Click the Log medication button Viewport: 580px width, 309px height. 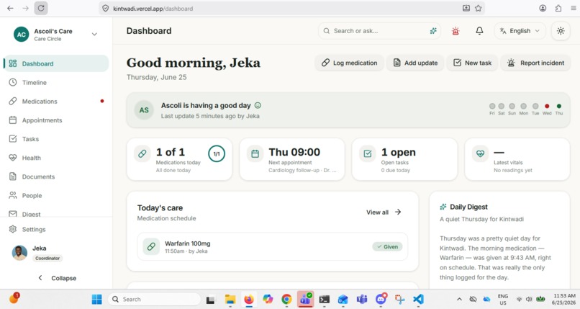pyautogui.click(x=349, y=63)
